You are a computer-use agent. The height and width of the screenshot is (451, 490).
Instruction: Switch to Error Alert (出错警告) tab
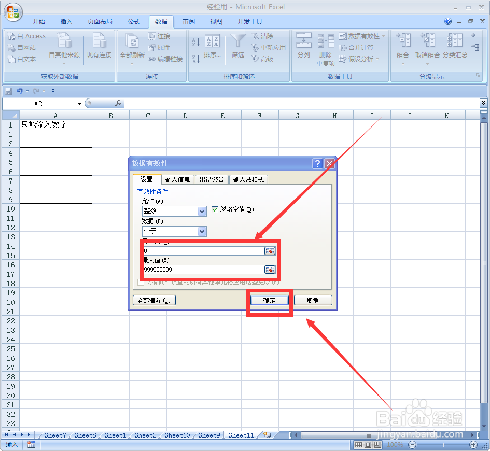pyautogui.click(x=212, y=179)
